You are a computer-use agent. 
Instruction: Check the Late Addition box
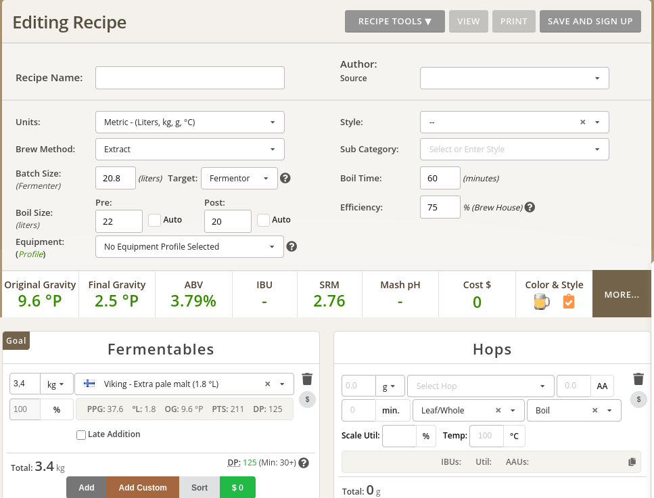point(81,434)
